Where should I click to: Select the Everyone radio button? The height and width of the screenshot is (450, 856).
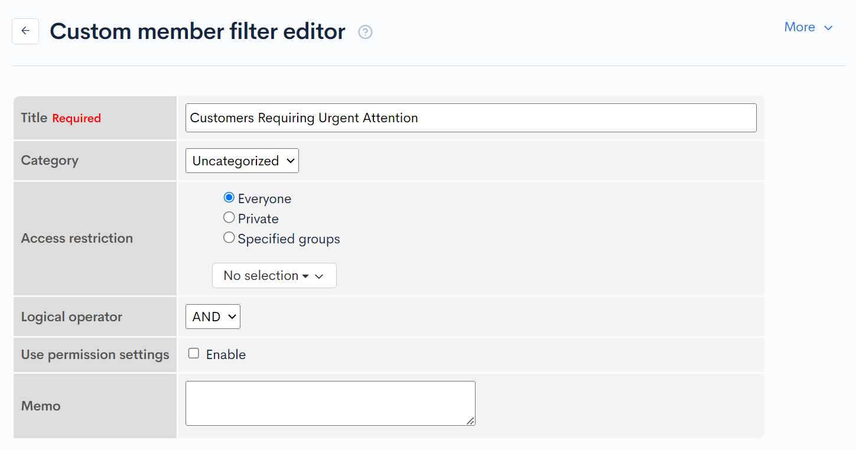[229, 198]
